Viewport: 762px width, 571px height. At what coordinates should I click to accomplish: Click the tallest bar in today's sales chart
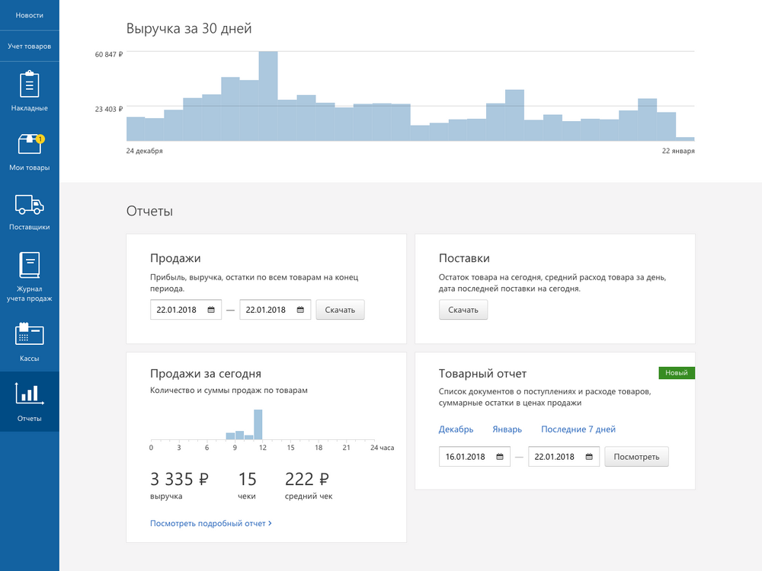tap(258, 424)
